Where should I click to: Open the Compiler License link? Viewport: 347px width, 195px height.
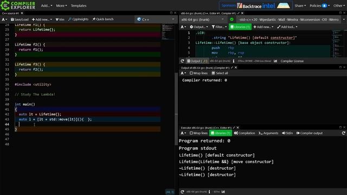[292, 61]
